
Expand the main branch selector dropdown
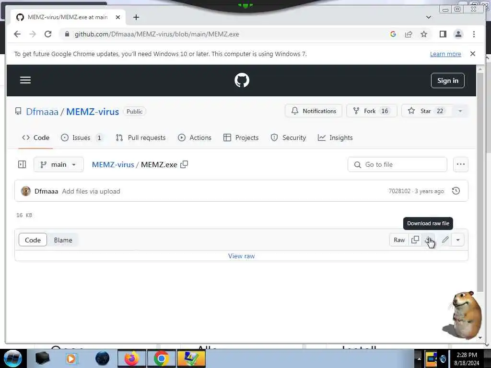(x=58, y=164)
